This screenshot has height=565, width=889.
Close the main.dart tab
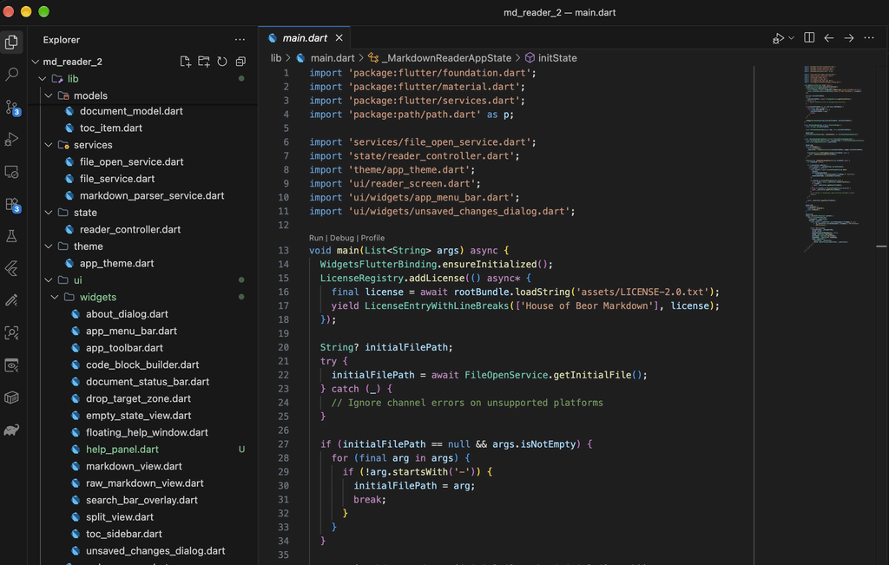(339, 38)
